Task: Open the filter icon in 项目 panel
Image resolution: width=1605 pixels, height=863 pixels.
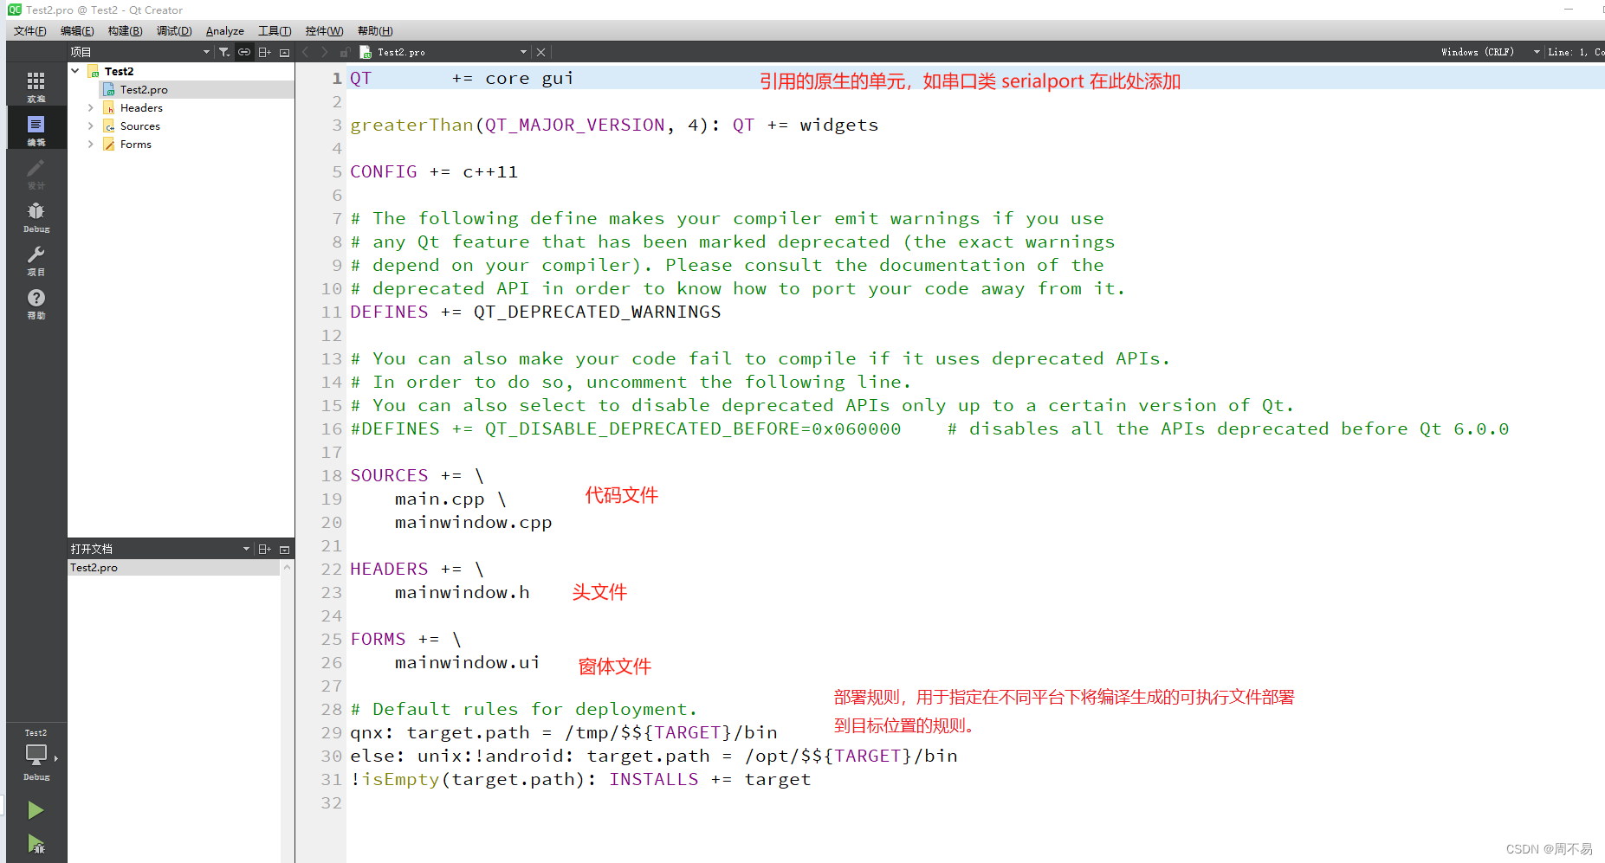Action: (224, 52)
